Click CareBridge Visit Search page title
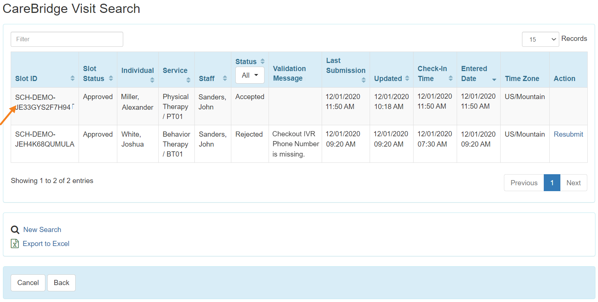The image size is (598, 302). tap(72, 8)
